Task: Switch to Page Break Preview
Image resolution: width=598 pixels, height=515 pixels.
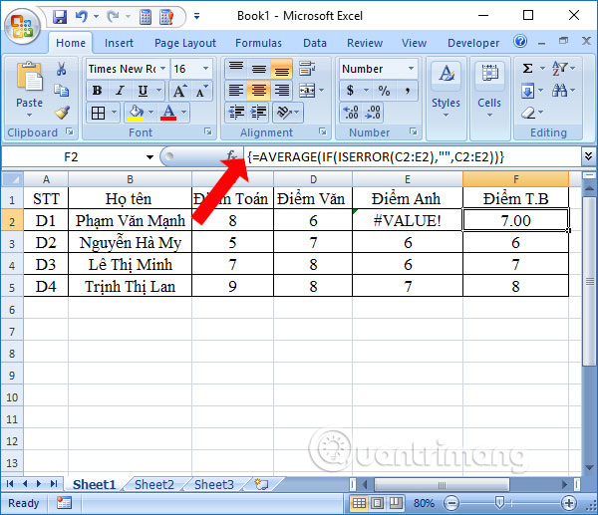Action: pyautogui.click(x=396, y=503)
